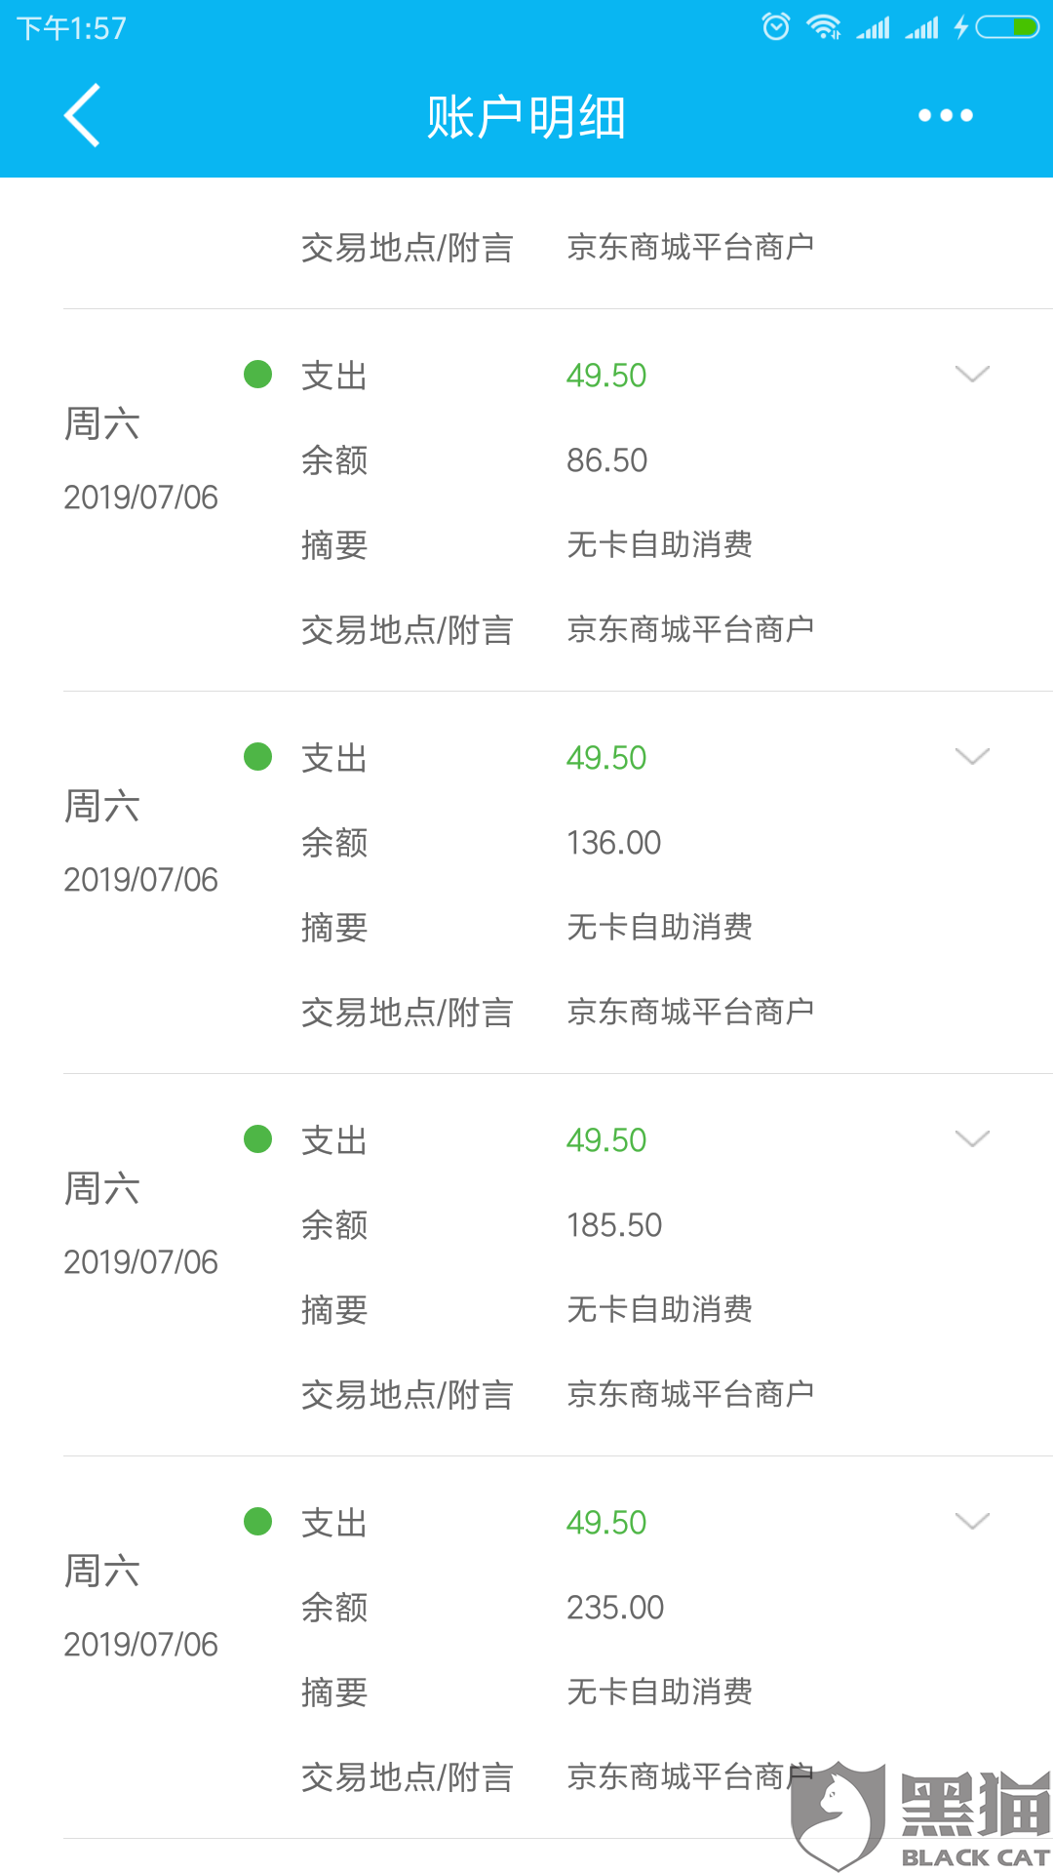Tap green dot beside 235.00 balance transaction
Image resolution: width=1053 pixels, height=1873 pixels.
[x=257, y=1521]
